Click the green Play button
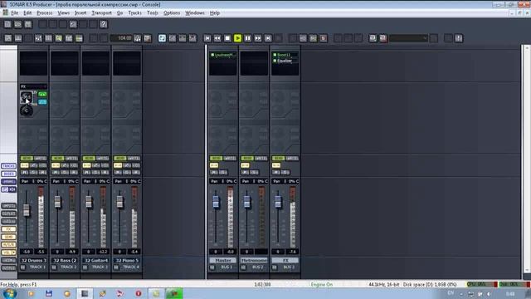Viewport: 531px width, 299px height. (238, 38)
